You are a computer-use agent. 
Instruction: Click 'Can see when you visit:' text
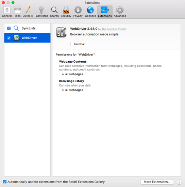click(x=75, y=85)
